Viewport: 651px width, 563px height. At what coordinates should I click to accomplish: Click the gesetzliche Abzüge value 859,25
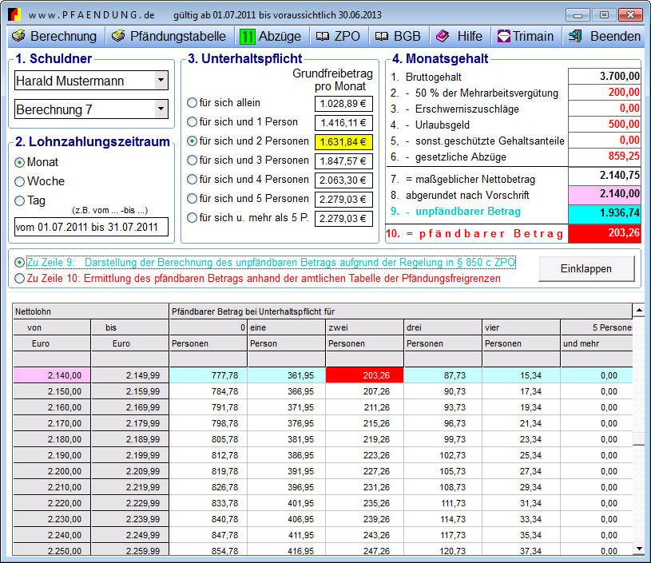pyautogui.click(x=604, y=156)
